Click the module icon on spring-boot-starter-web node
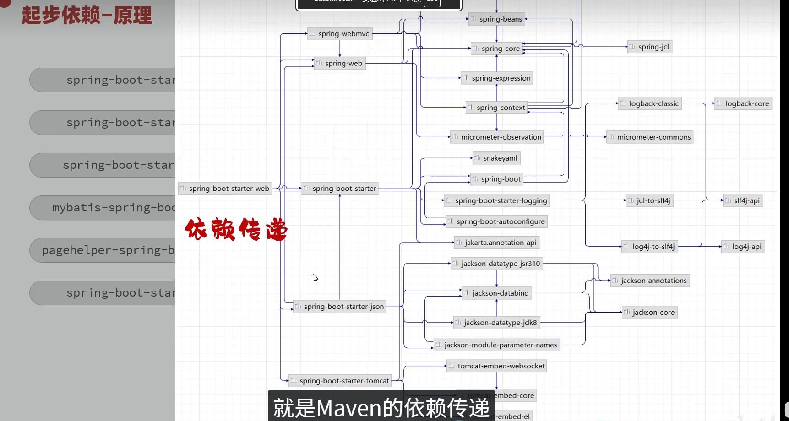The height and width of the screenshot is (421, 789). (x=183, y=189)
